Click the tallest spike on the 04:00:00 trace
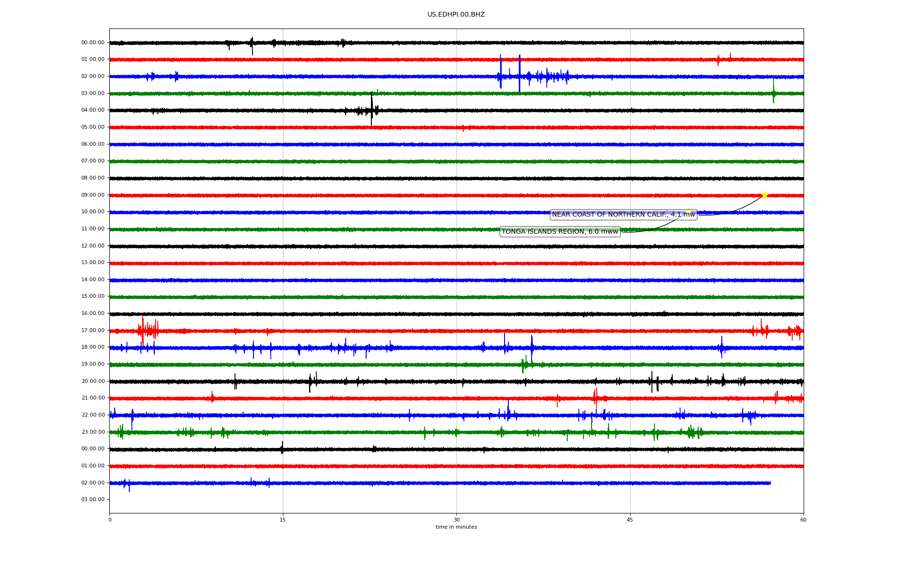Image resolution: width=913 pixels, height=570 pixels. point(371,109)
